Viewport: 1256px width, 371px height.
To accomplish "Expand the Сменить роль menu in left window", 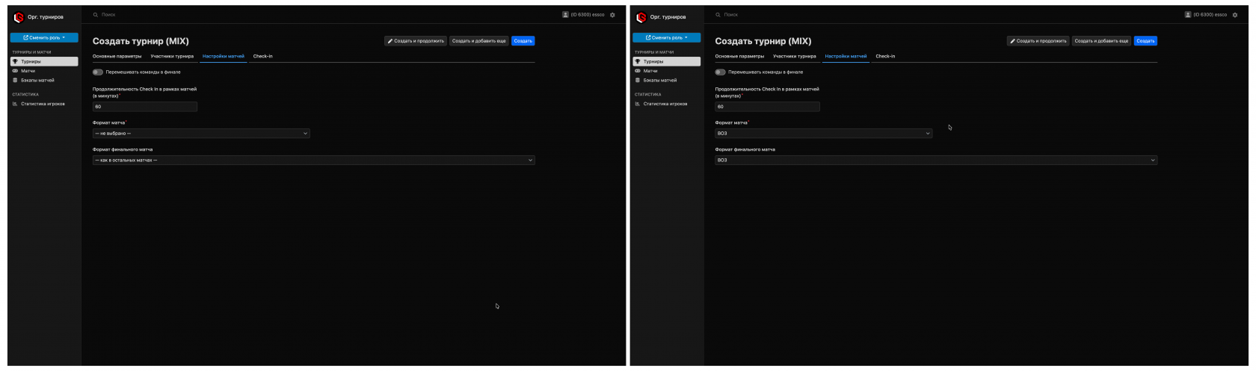I will pos(44,37).
